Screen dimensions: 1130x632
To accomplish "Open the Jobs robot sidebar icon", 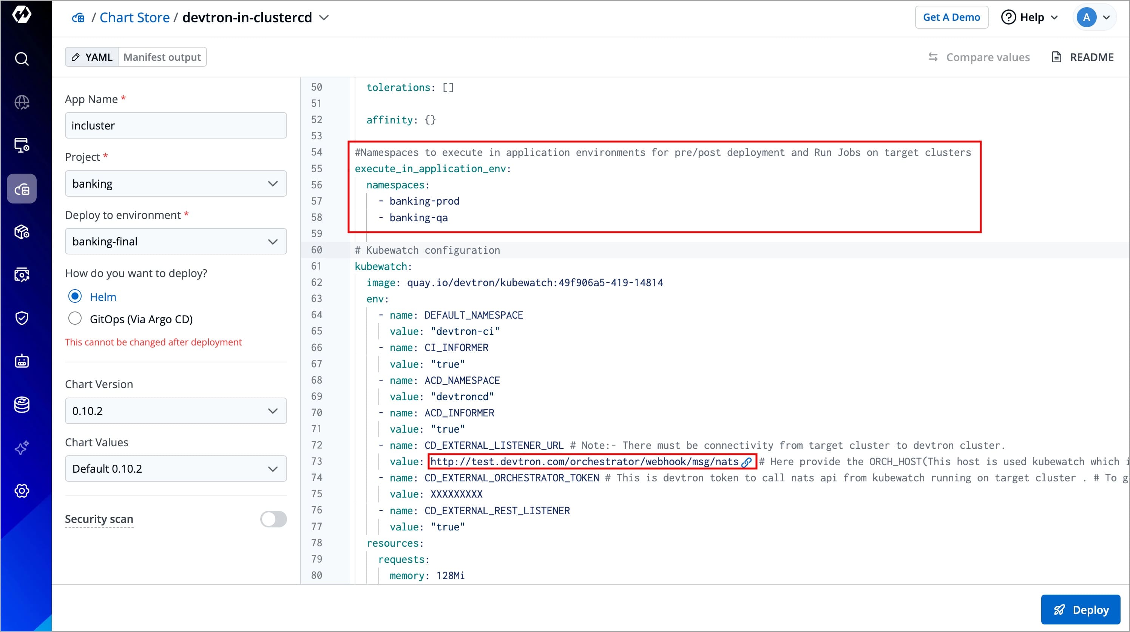I will click(22, 361).
